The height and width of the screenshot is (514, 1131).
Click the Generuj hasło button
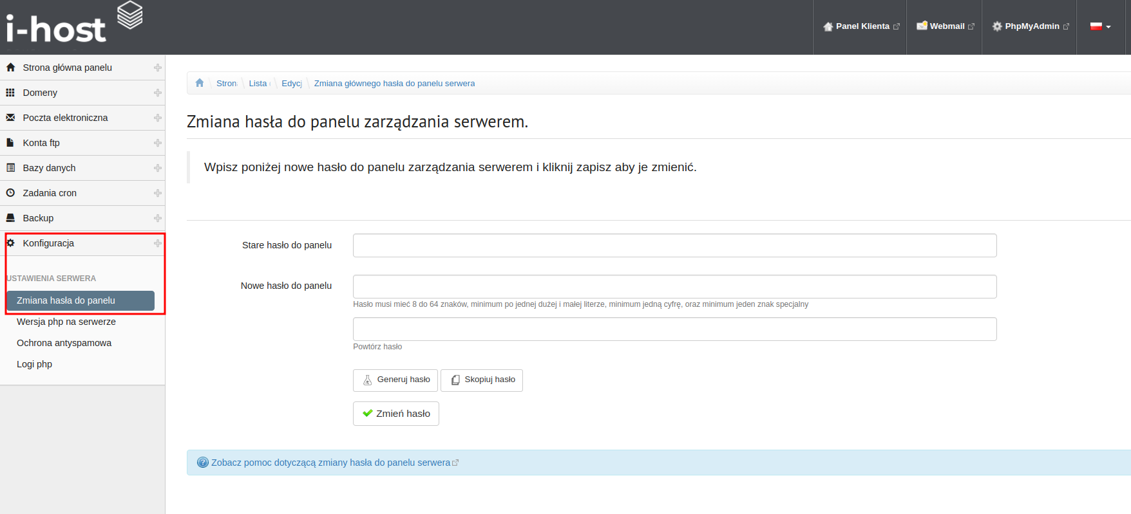[x=395, y=380]
